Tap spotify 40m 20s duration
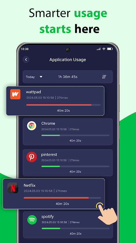The image size is (136, 243). click(76, 234)
